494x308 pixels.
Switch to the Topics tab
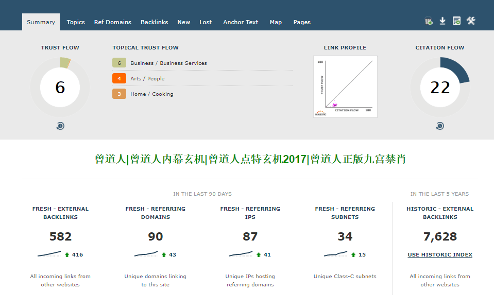tap(76, 22)
